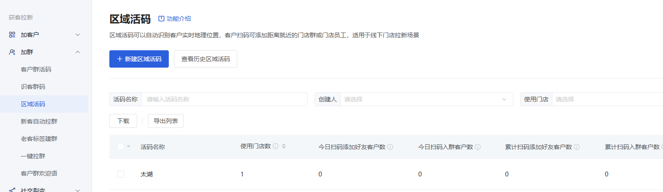Toggle the select-all header checkbox
663x192 pixels.
tap(121, 146)
